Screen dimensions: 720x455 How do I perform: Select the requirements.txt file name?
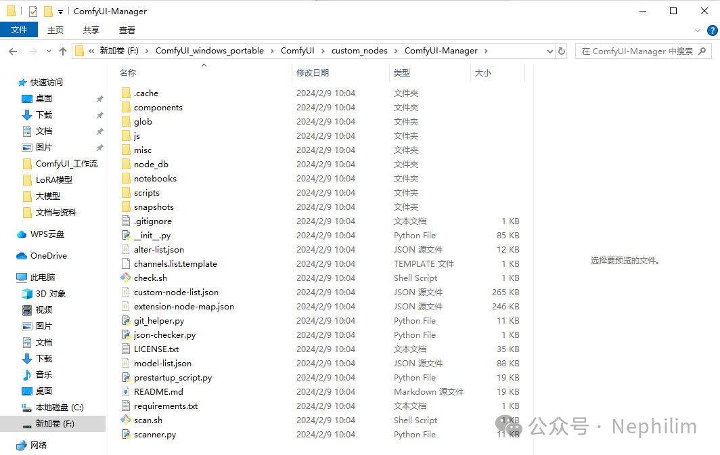[166, 406]
